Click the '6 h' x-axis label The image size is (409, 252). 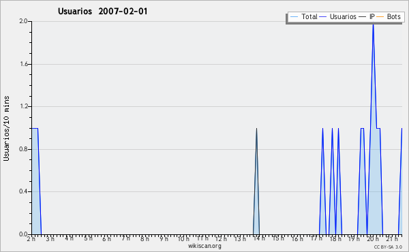106,238
